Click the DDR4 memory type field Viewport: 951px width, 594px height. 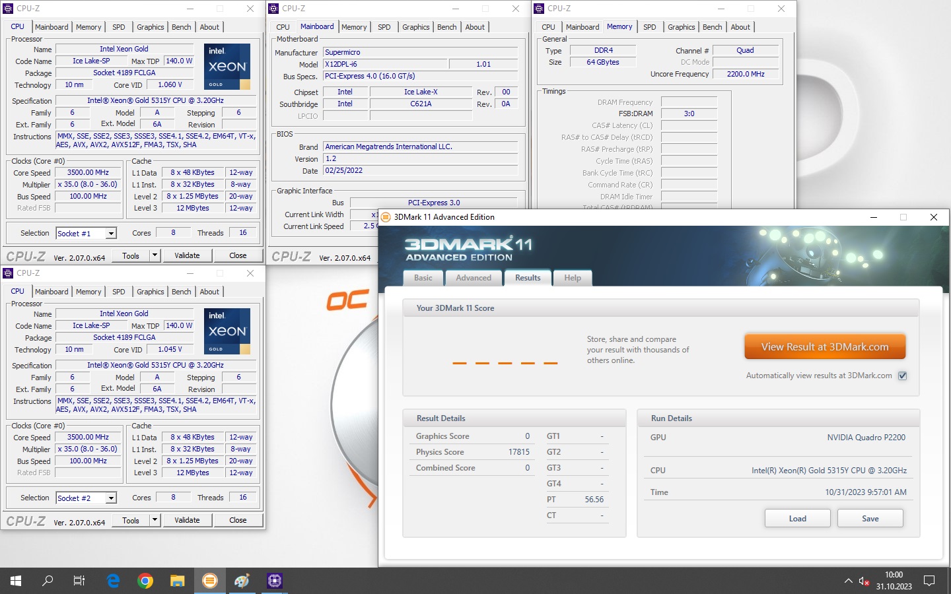tap(603, 50)
